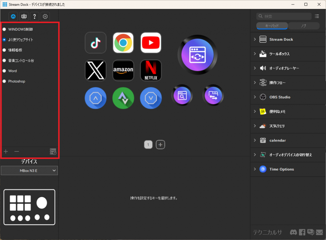
Task: Select the green up-down arrows key
Action: pyautogui.click(x=123, y=98)
